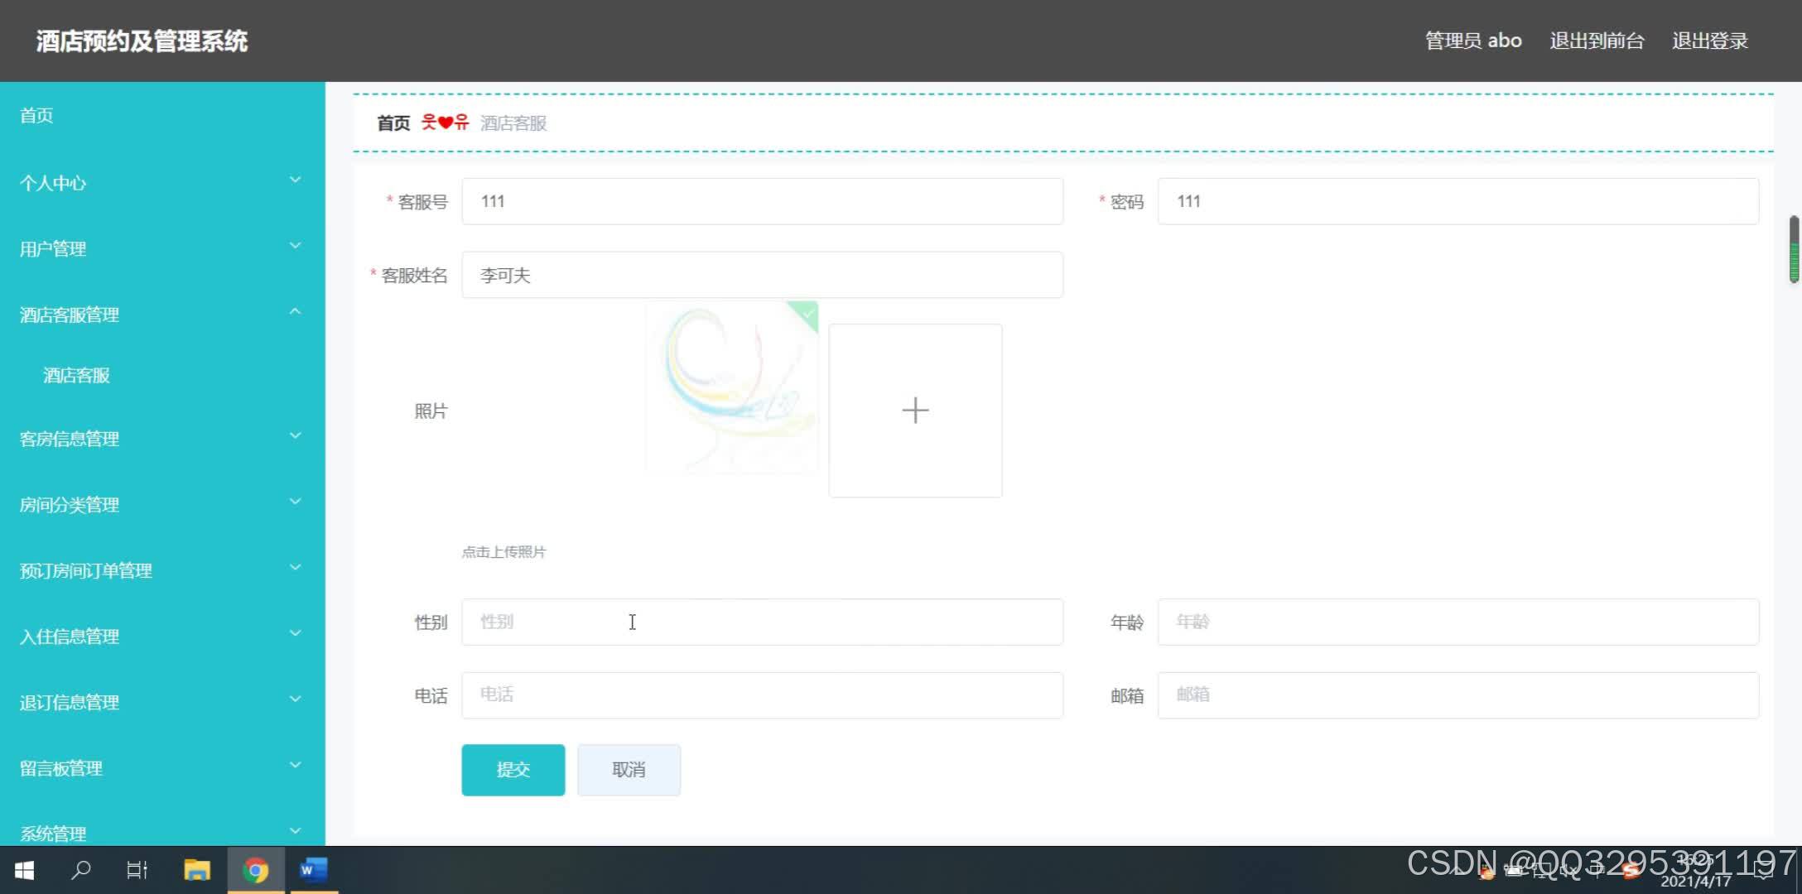
Task: Click 退出到前台 link in header
Action: tap(1597, 41)
